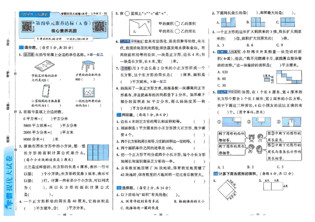This screenshot has height=222, width=315.
Task: Click the tilted square with 8分米 sides
Action: (x=227, y=190)
